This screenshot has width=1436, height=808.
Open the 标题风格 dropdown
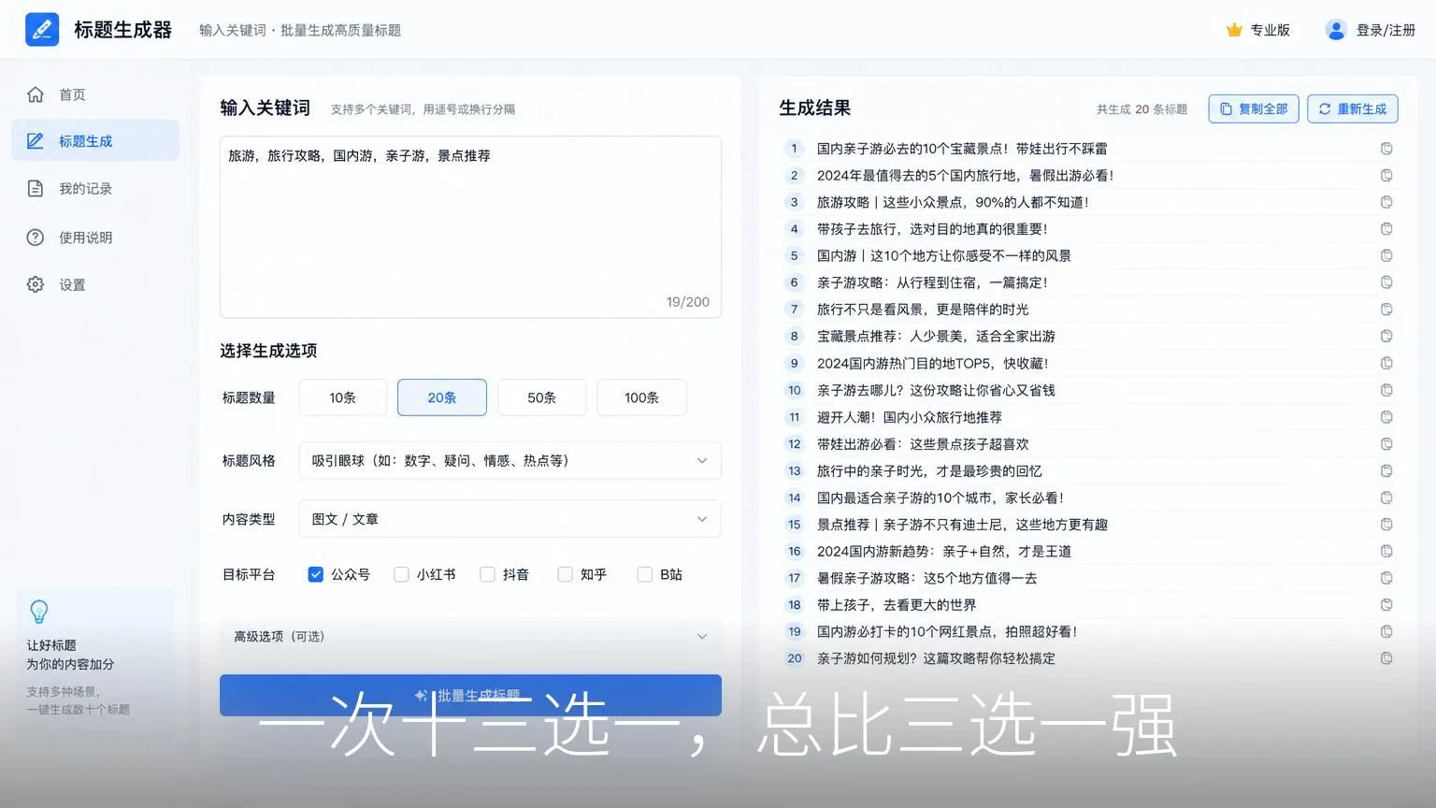[510, 460]
